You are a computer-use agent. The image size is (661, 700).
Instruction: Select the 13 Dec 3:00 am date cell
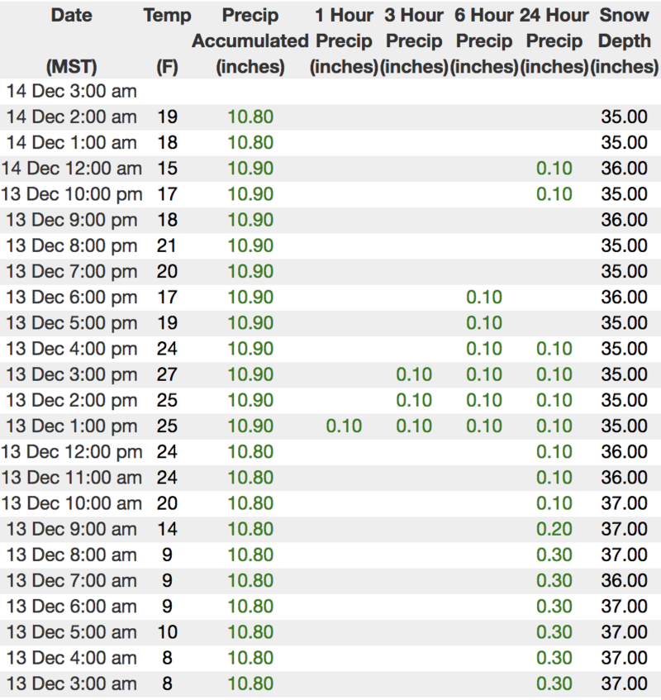point(71,684)
